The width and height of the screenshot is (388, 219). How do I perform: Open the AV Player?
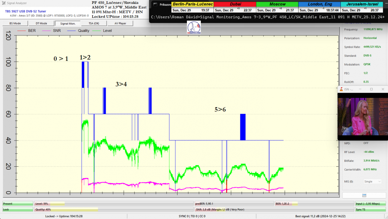click(119, 23)
